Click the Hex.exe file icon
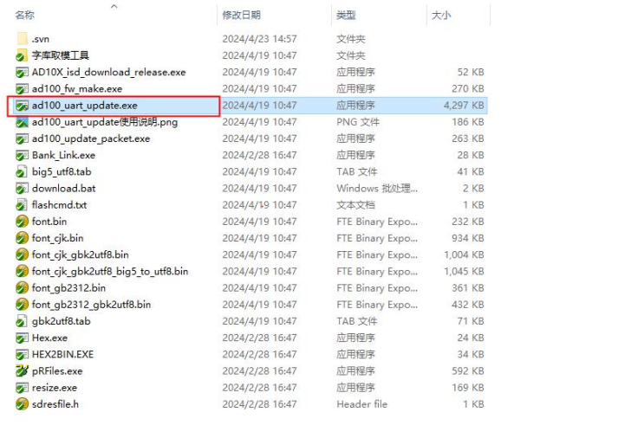 (22, 338)
